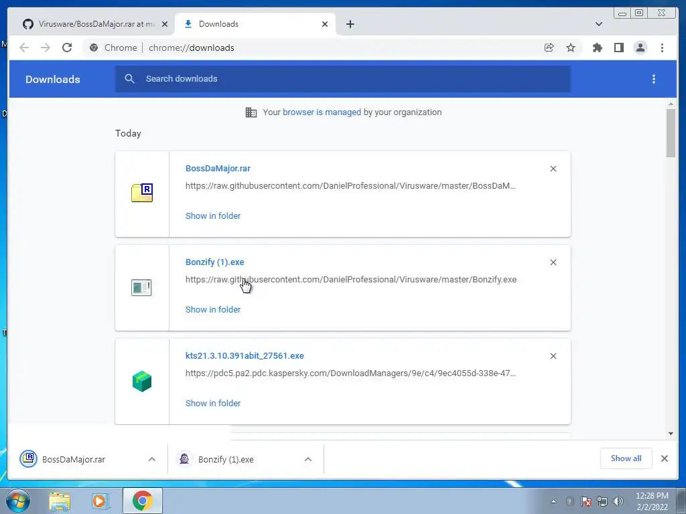This screenshot has width=686, height=514.
Task: Remove kts21.3.10.391abit_27561.exe from list
Action: pos(553,356)
